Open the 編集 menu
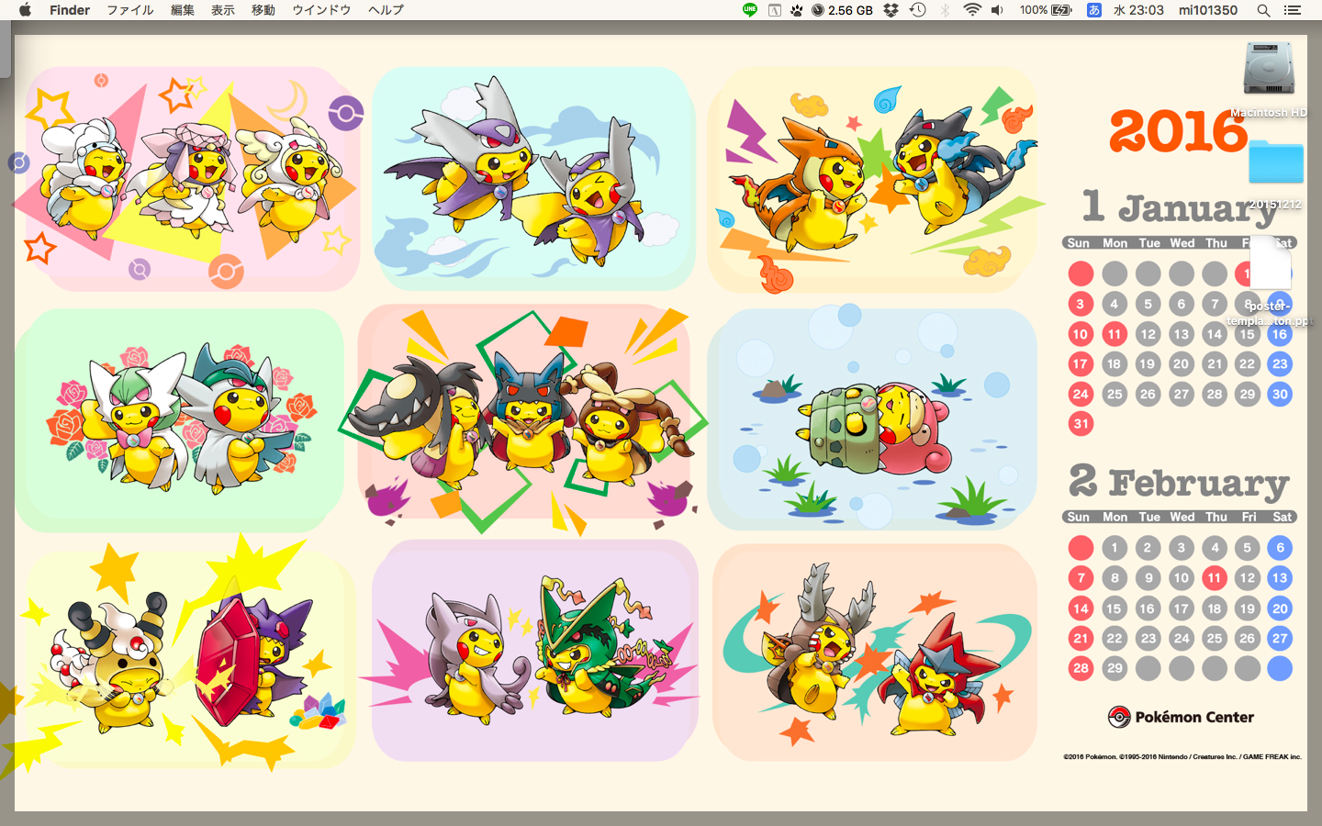 183,10
